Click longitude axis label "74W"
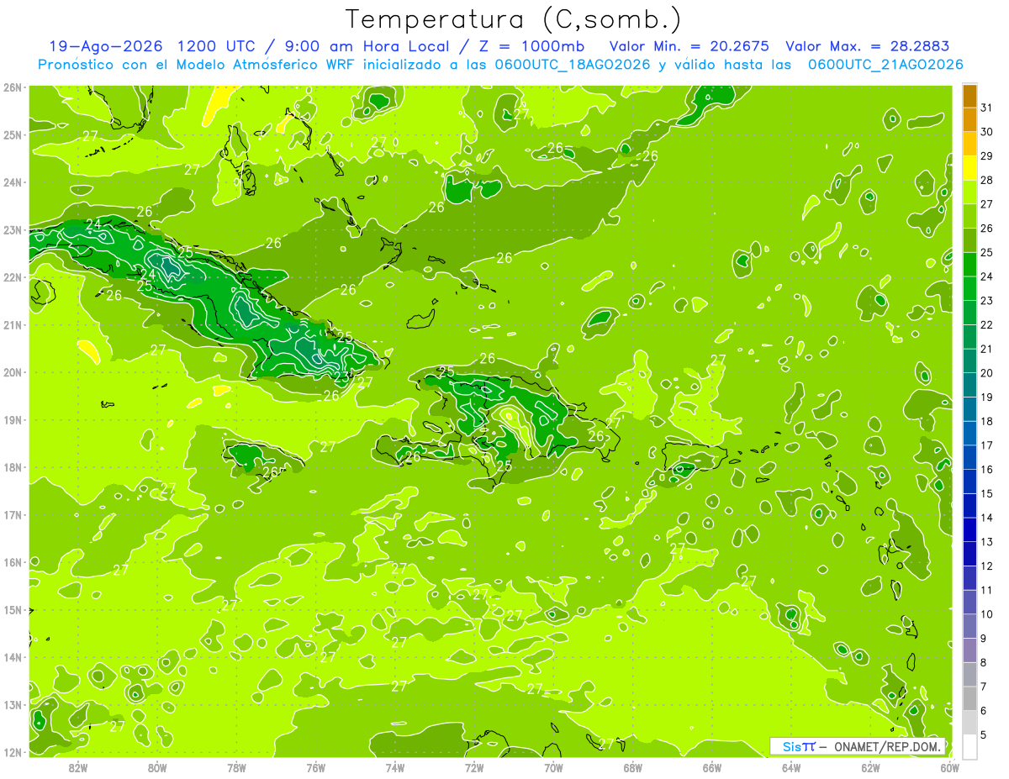Screen dimensions: 1009x779 (395, 768)
